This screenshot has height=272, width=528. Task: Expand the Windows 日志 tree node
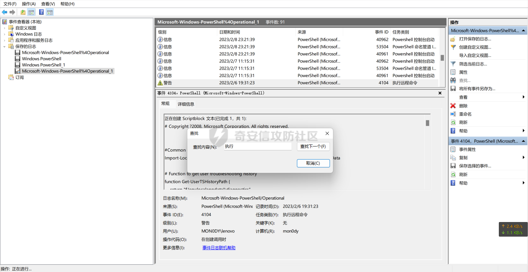(4, 34)
